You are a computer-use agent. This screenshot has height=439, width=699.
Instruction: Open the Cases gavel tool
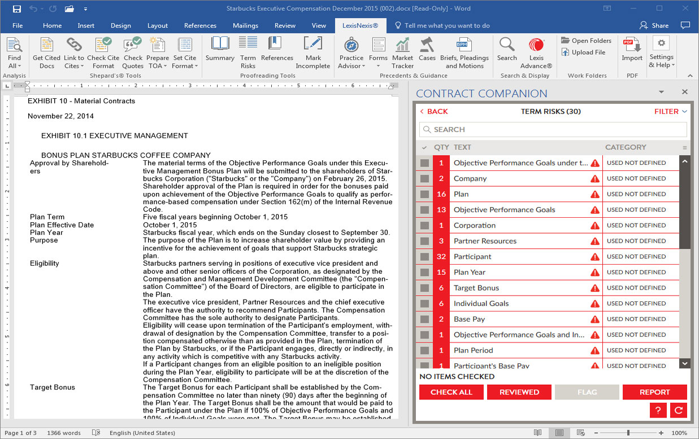[427, 50]
